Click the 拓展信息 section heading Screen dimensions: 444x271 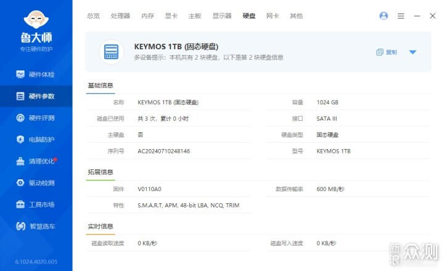(x=101, y=172)
